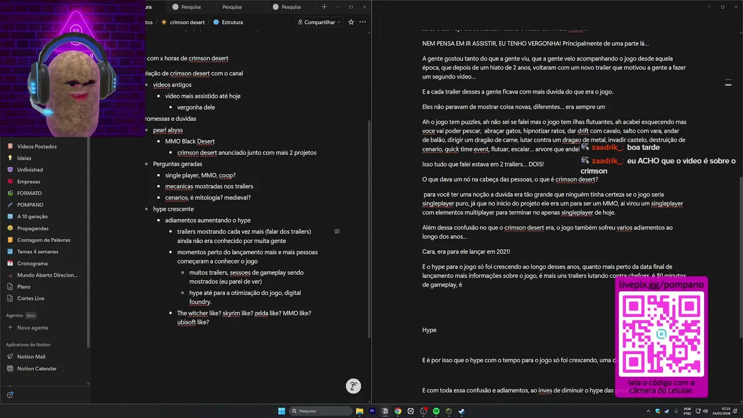Screen dimensions: 743x418
Task: Click the POR PTB2 language indicator
Action: pyautogui.click(x=687, y=411)
